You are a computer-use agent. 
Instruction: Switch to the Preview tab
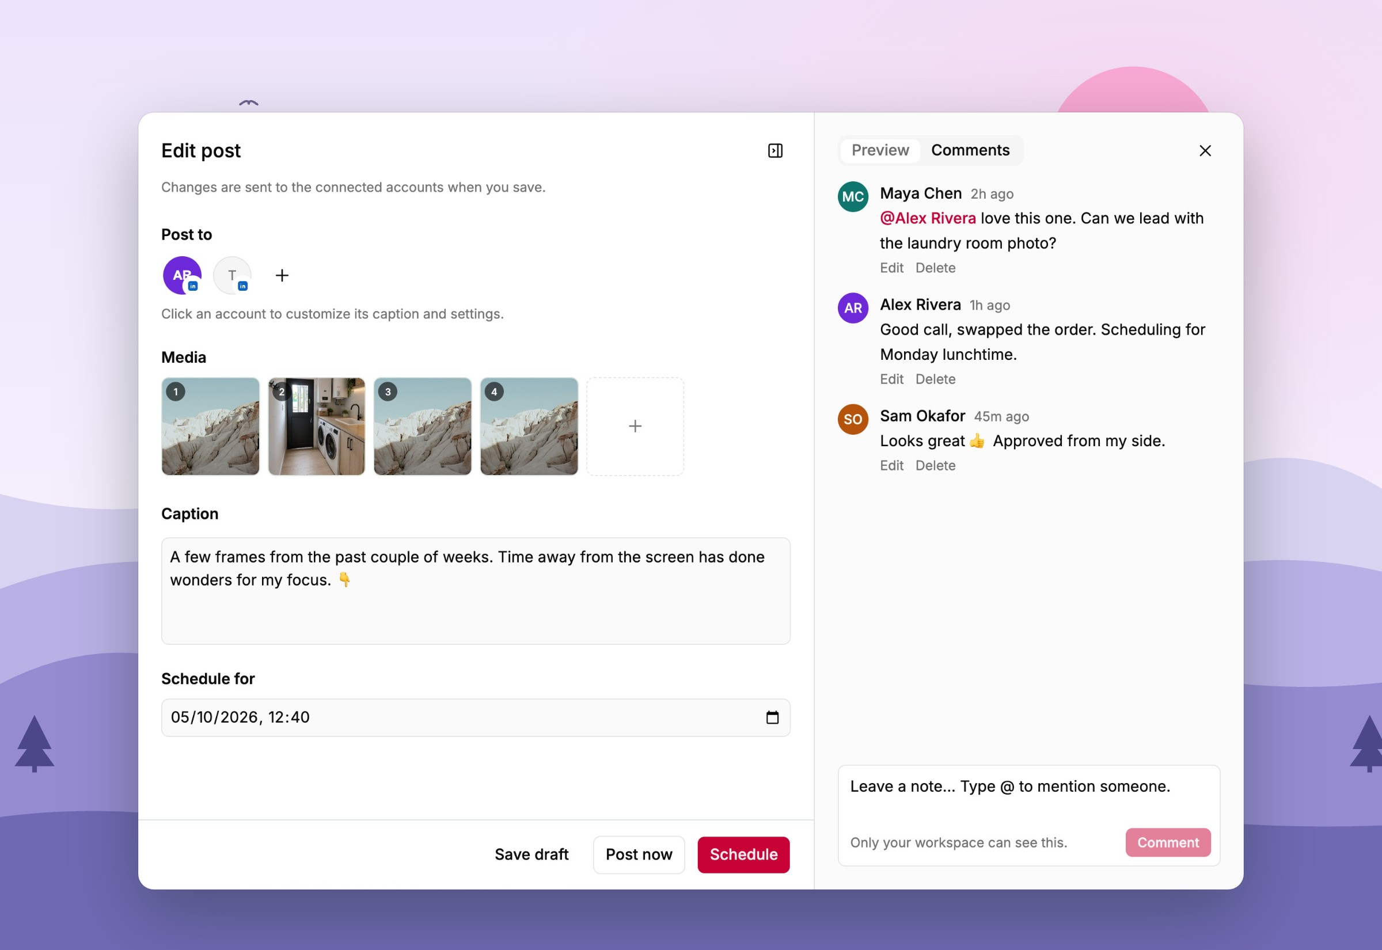coord(880,150)
